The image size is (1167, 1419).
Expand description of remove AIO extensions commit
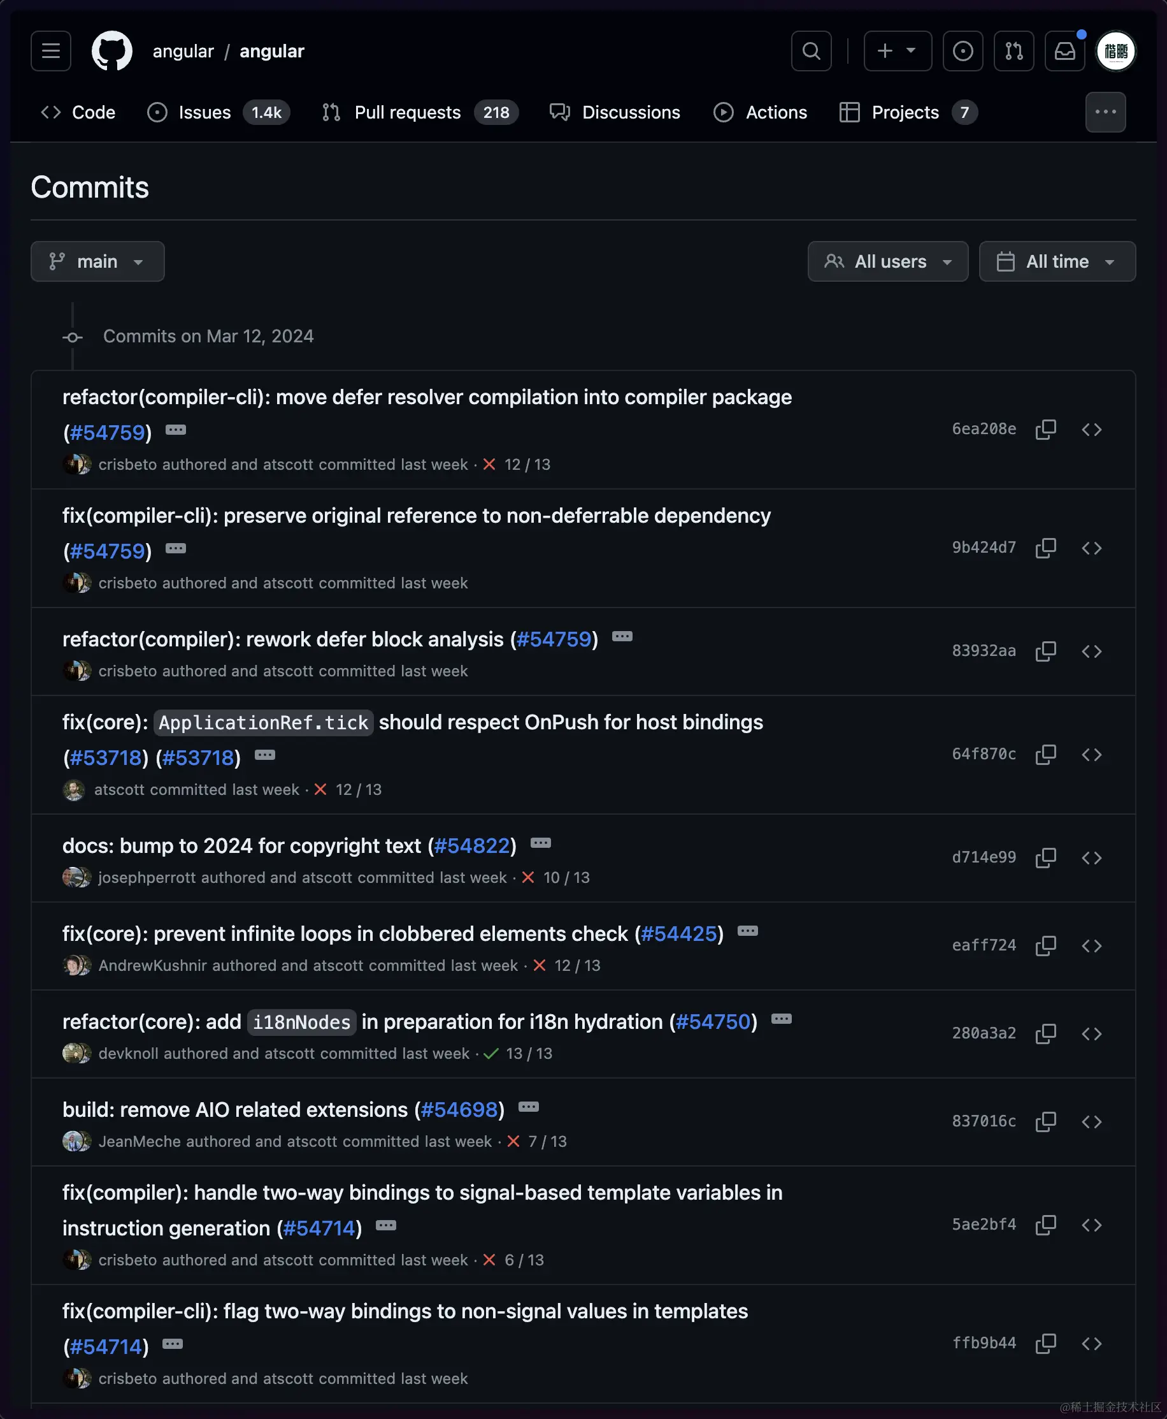click(x=528, y=1107)
